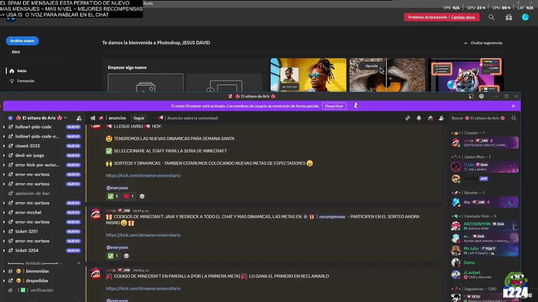Image resolution: width=538 pixels, height=302 pixels.
Task: Open the Discord help question mark icon
Action: [481, 96]
